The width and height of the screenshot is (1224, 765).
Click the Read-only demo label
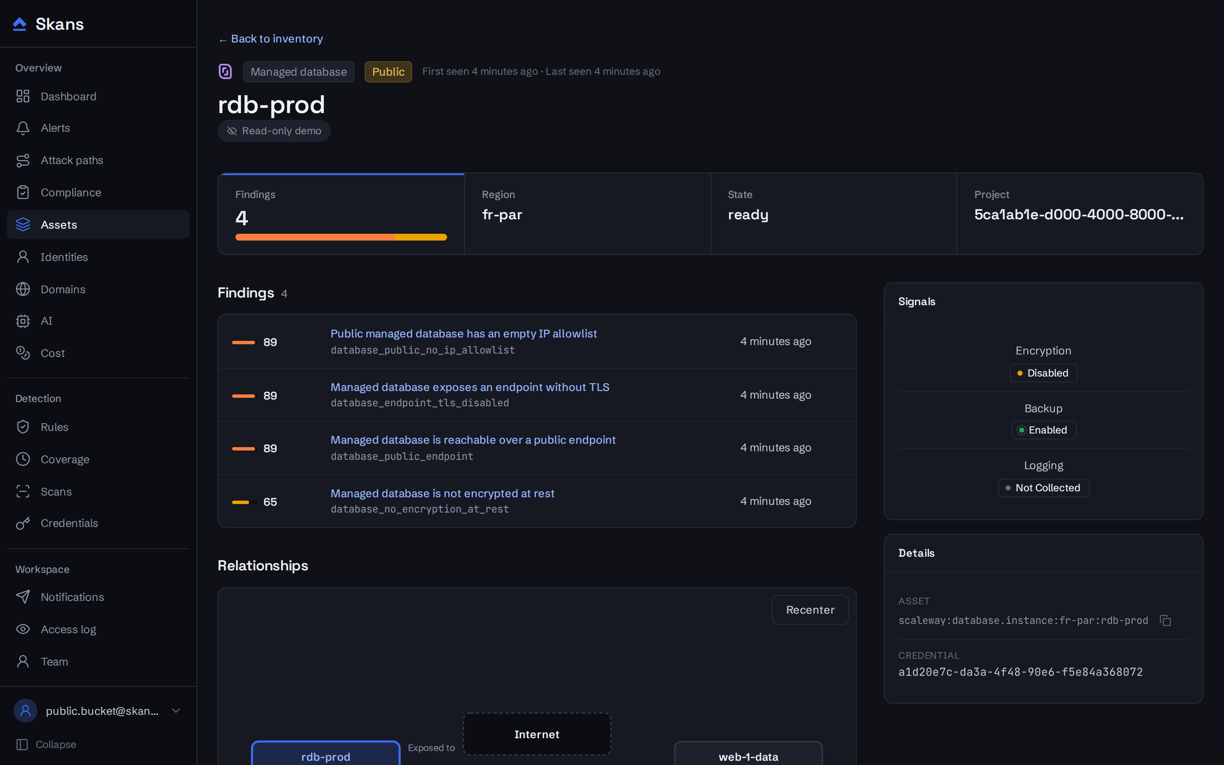point(281,131)
